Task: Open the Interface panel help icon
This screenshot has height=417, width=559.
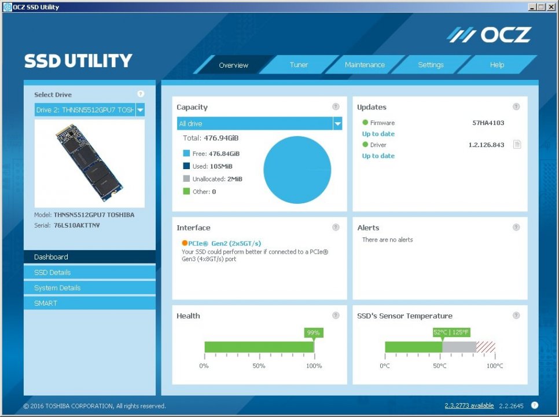Action: click(x=336, y=227)
